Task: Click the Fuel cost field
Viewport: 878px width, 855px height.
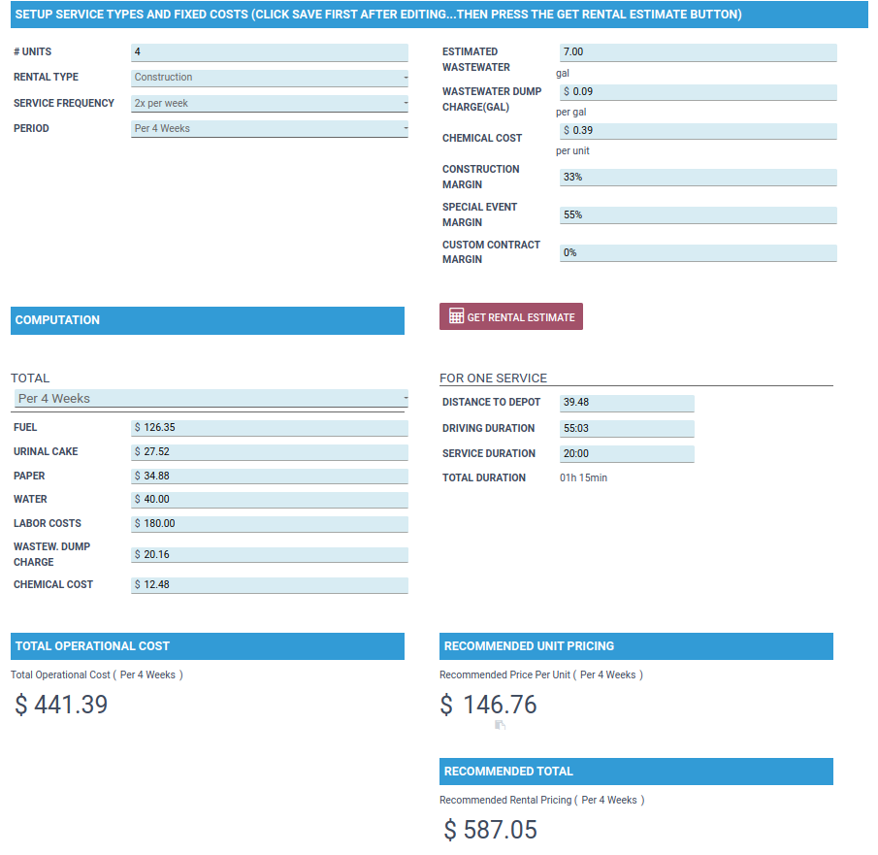Action: [269, 428]
